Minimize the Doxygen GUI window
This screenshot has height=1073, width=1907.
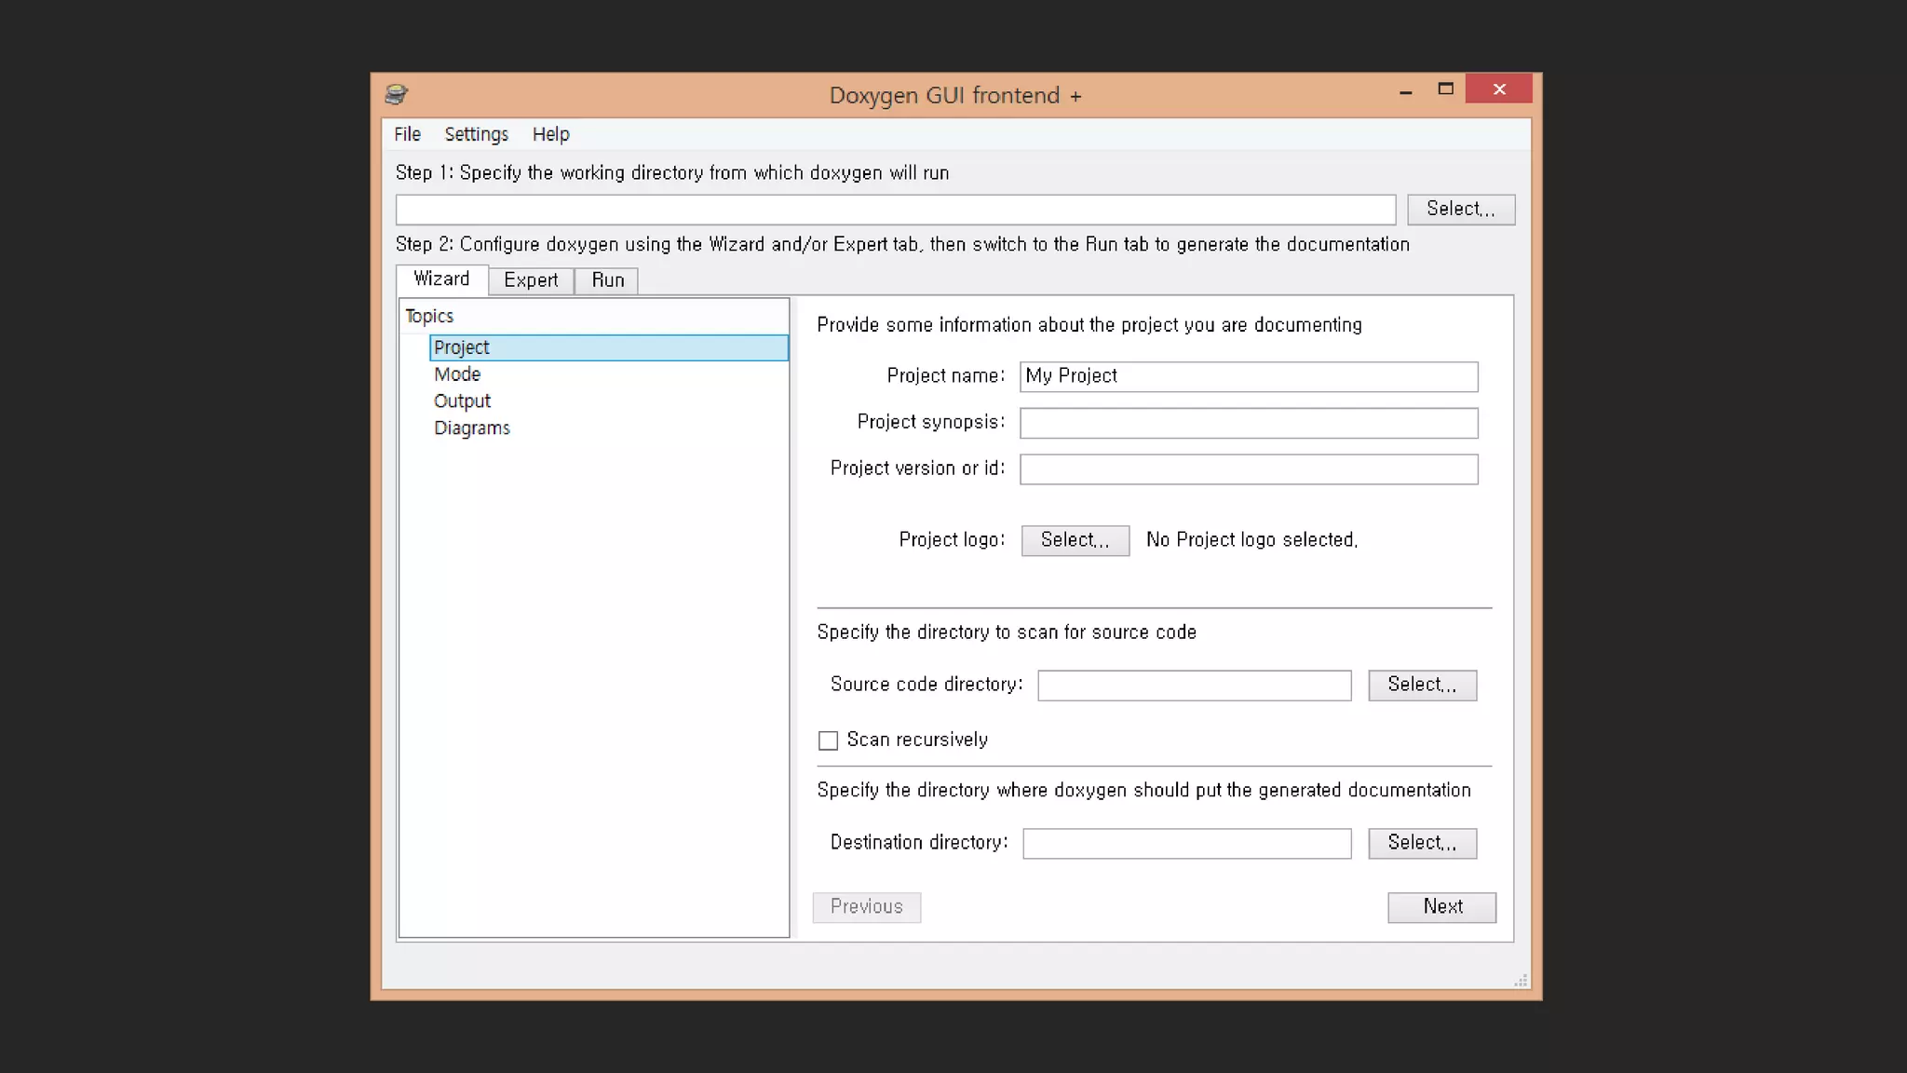coord(1405,90)
